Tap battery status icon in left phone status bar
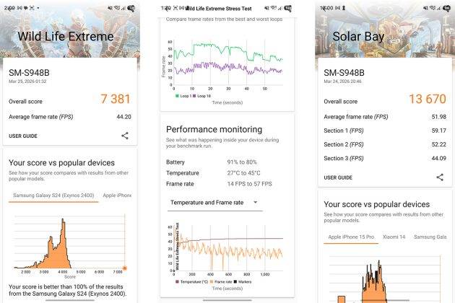This screenshot has width=455, height=303. coord(131,9)
